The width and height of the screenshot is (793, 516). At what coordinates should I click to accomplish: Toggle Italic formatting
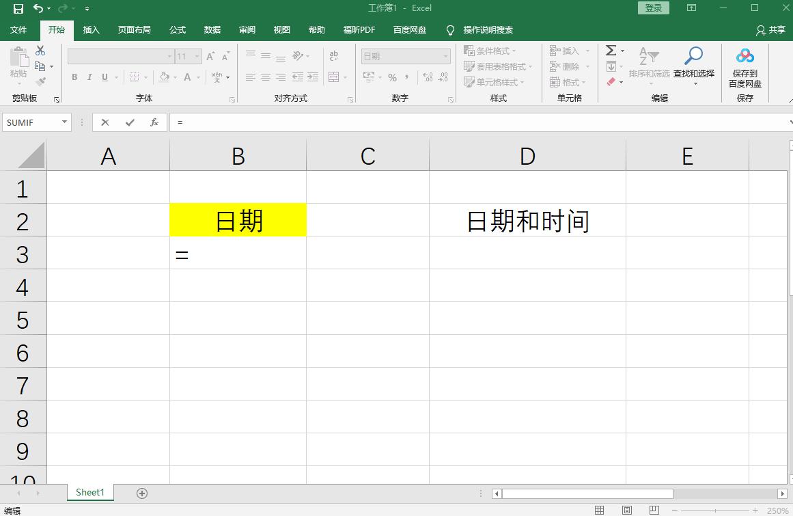pos(89,77)
